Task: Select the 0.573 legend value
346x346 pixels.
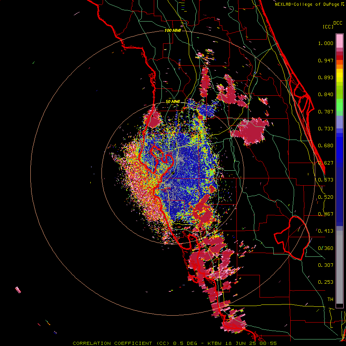Action: click(326, 180)
